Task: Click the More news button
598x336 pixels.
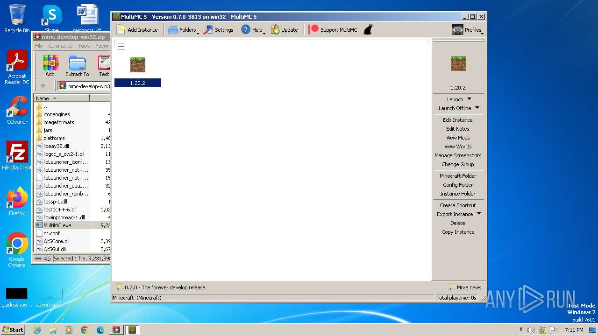Action: tap(465, 287)
